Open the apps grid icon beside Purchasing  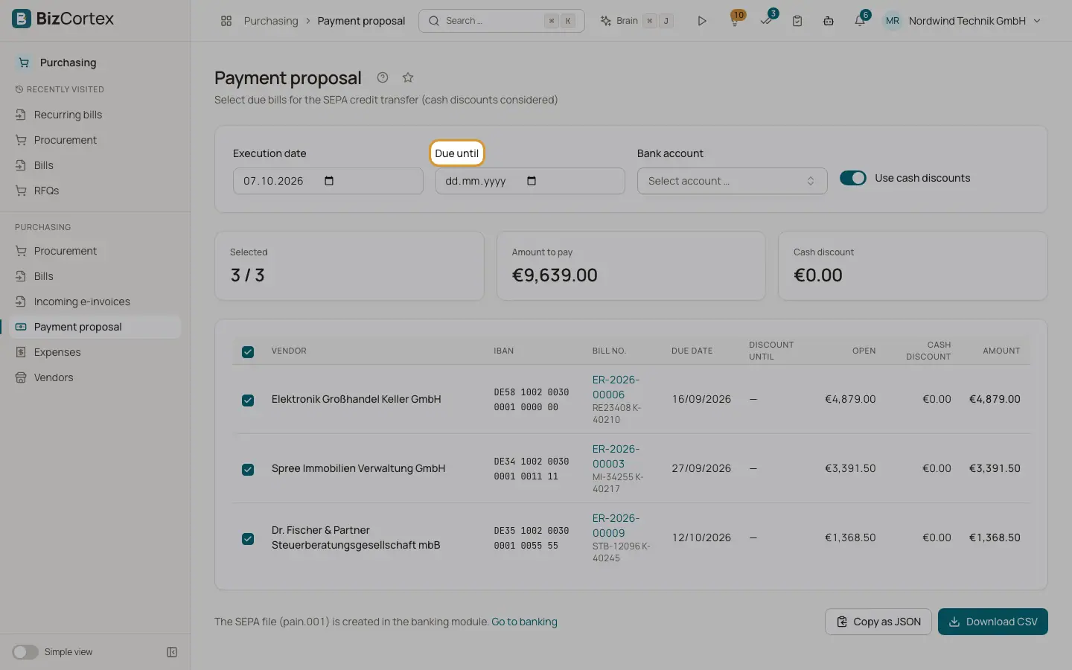pos(226,21)
